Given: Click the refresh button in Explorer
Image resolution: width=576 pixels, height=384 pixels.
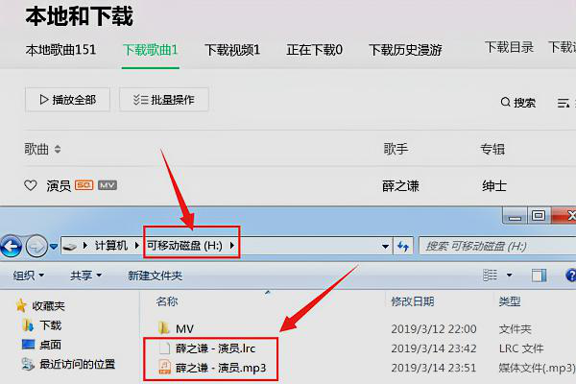Looking at the screenshot, I should 403,246.
